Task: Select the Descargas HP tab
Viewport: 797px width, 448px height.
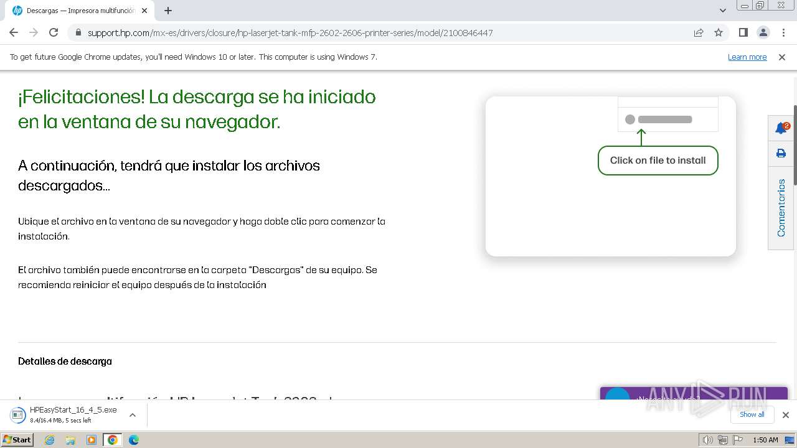Action: tap(80, 11)
